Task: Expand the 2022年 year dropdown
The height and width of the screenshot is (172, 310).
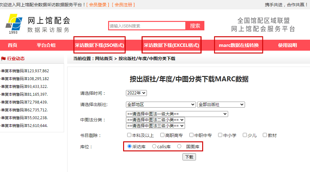Action: (136, 93)
